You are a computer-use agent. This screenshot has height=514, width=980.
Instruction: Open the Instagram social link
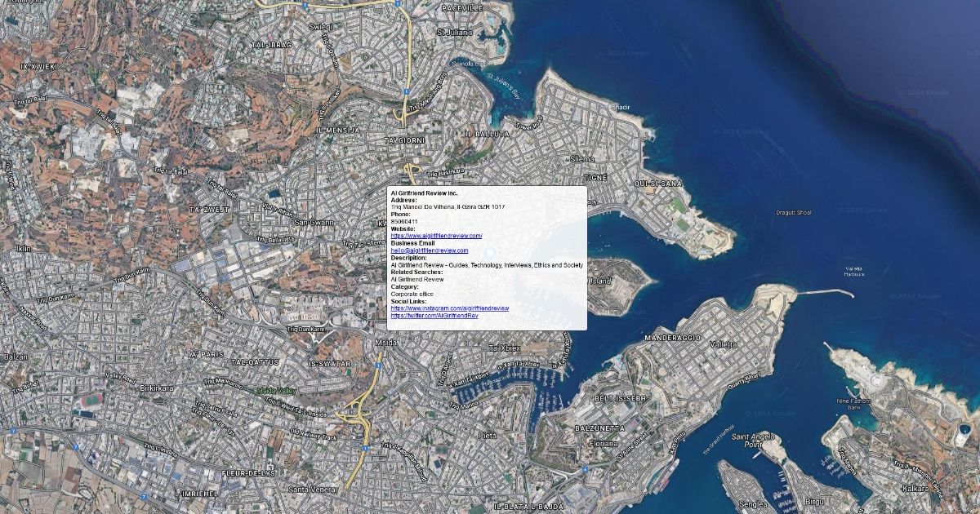[x=449, y=308]
